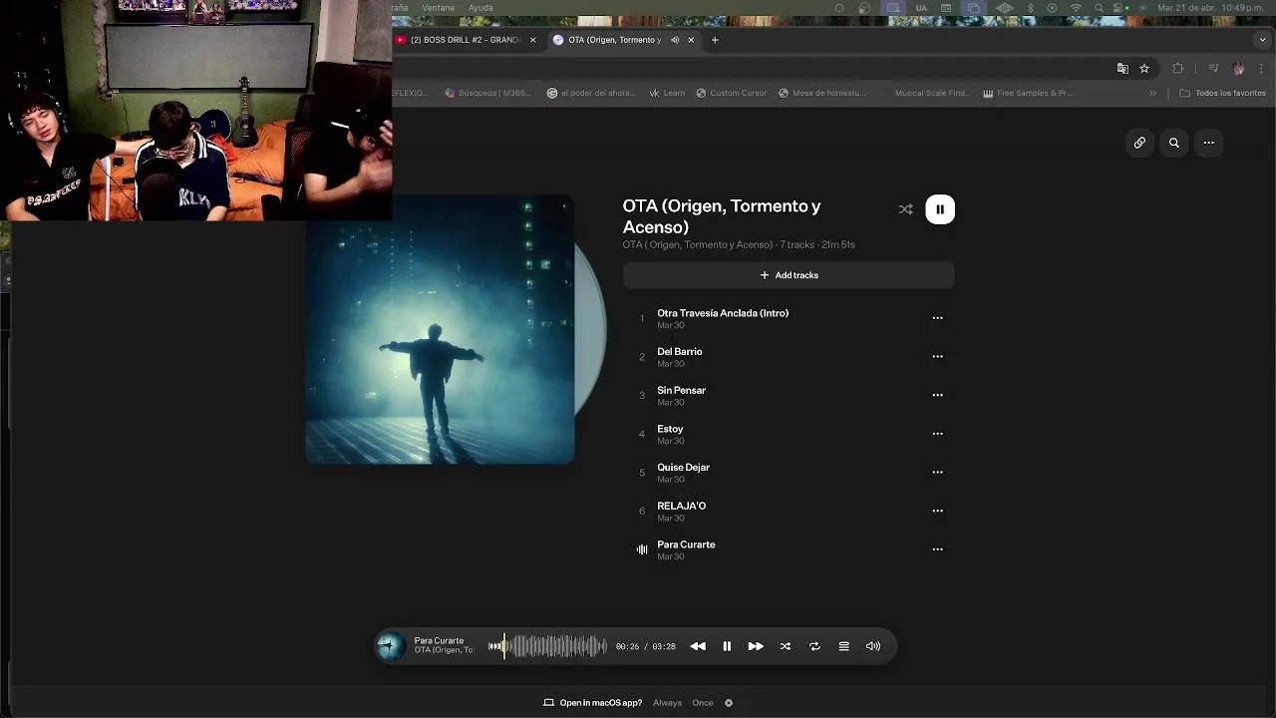Open the Mesa de homestu... bookmark

822,93
